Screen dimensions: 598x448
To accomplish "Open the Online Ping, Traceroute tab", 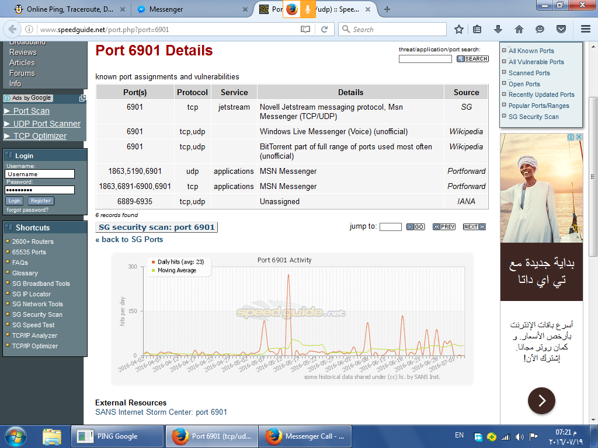I will tap(70, 9).
